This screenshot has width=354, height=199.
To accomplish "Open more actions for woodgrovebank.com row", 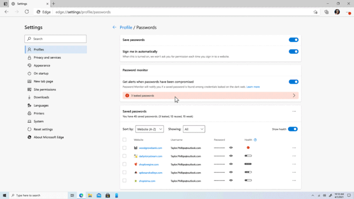I will [294, 148].
